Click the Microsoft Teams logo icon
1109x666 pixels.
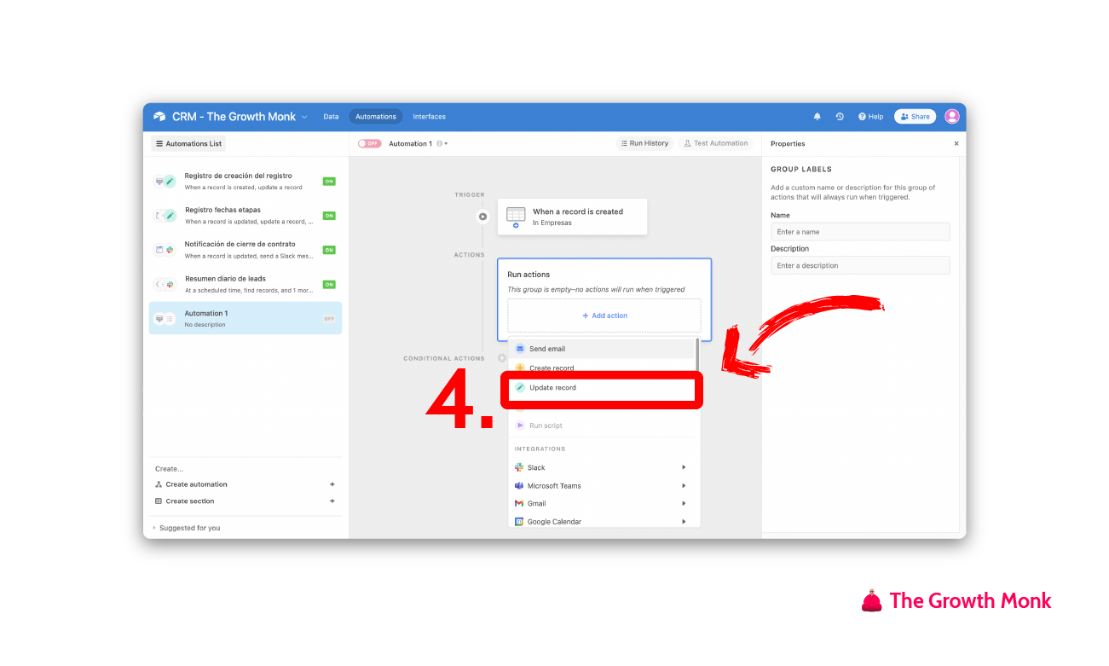519,486
